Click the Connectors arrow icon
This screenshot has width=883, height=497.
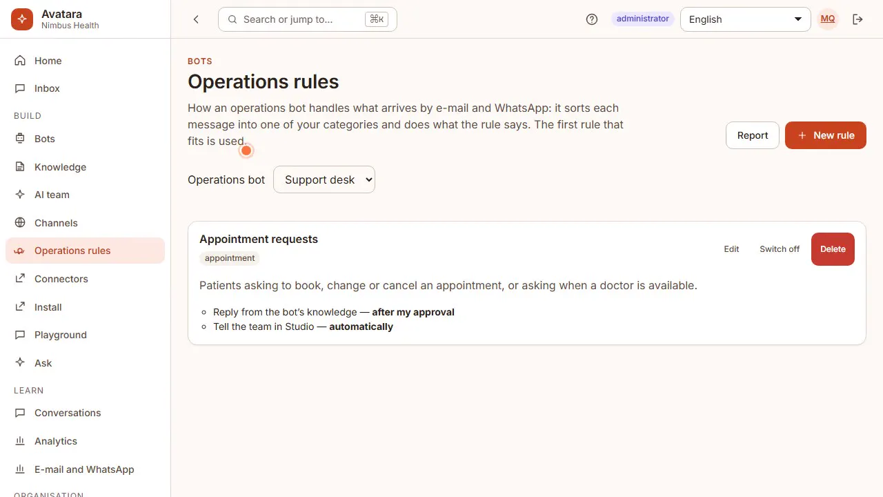(x=20, y=279)
